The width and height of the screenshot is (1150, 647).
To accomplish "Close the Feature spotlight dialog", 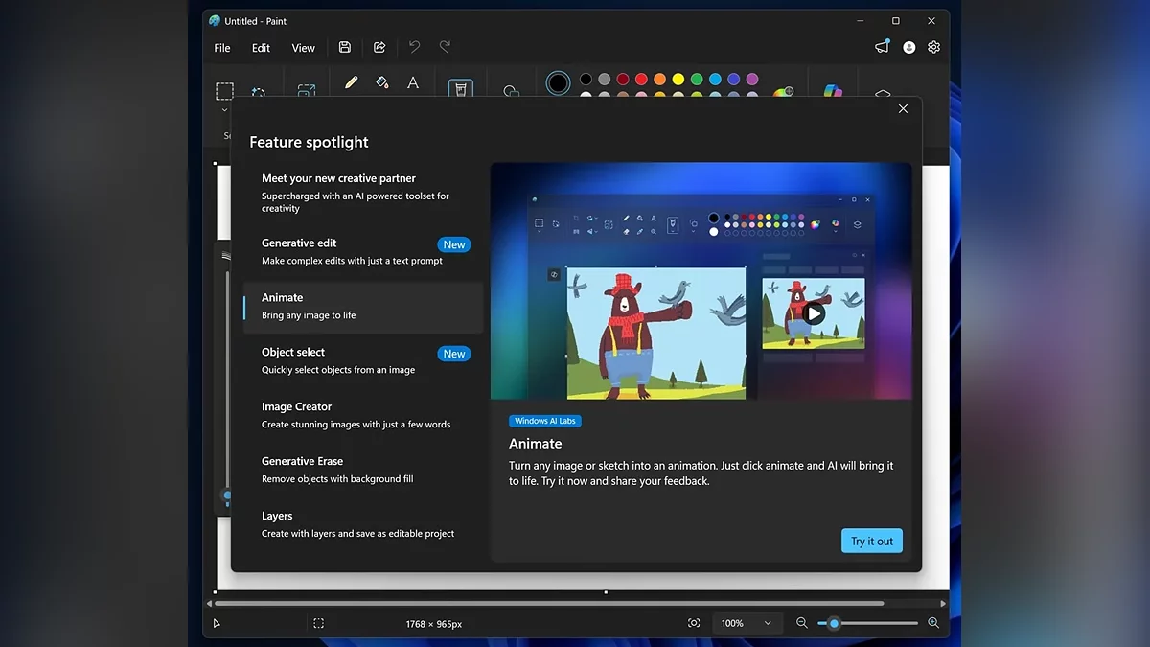I will (903, 109).
